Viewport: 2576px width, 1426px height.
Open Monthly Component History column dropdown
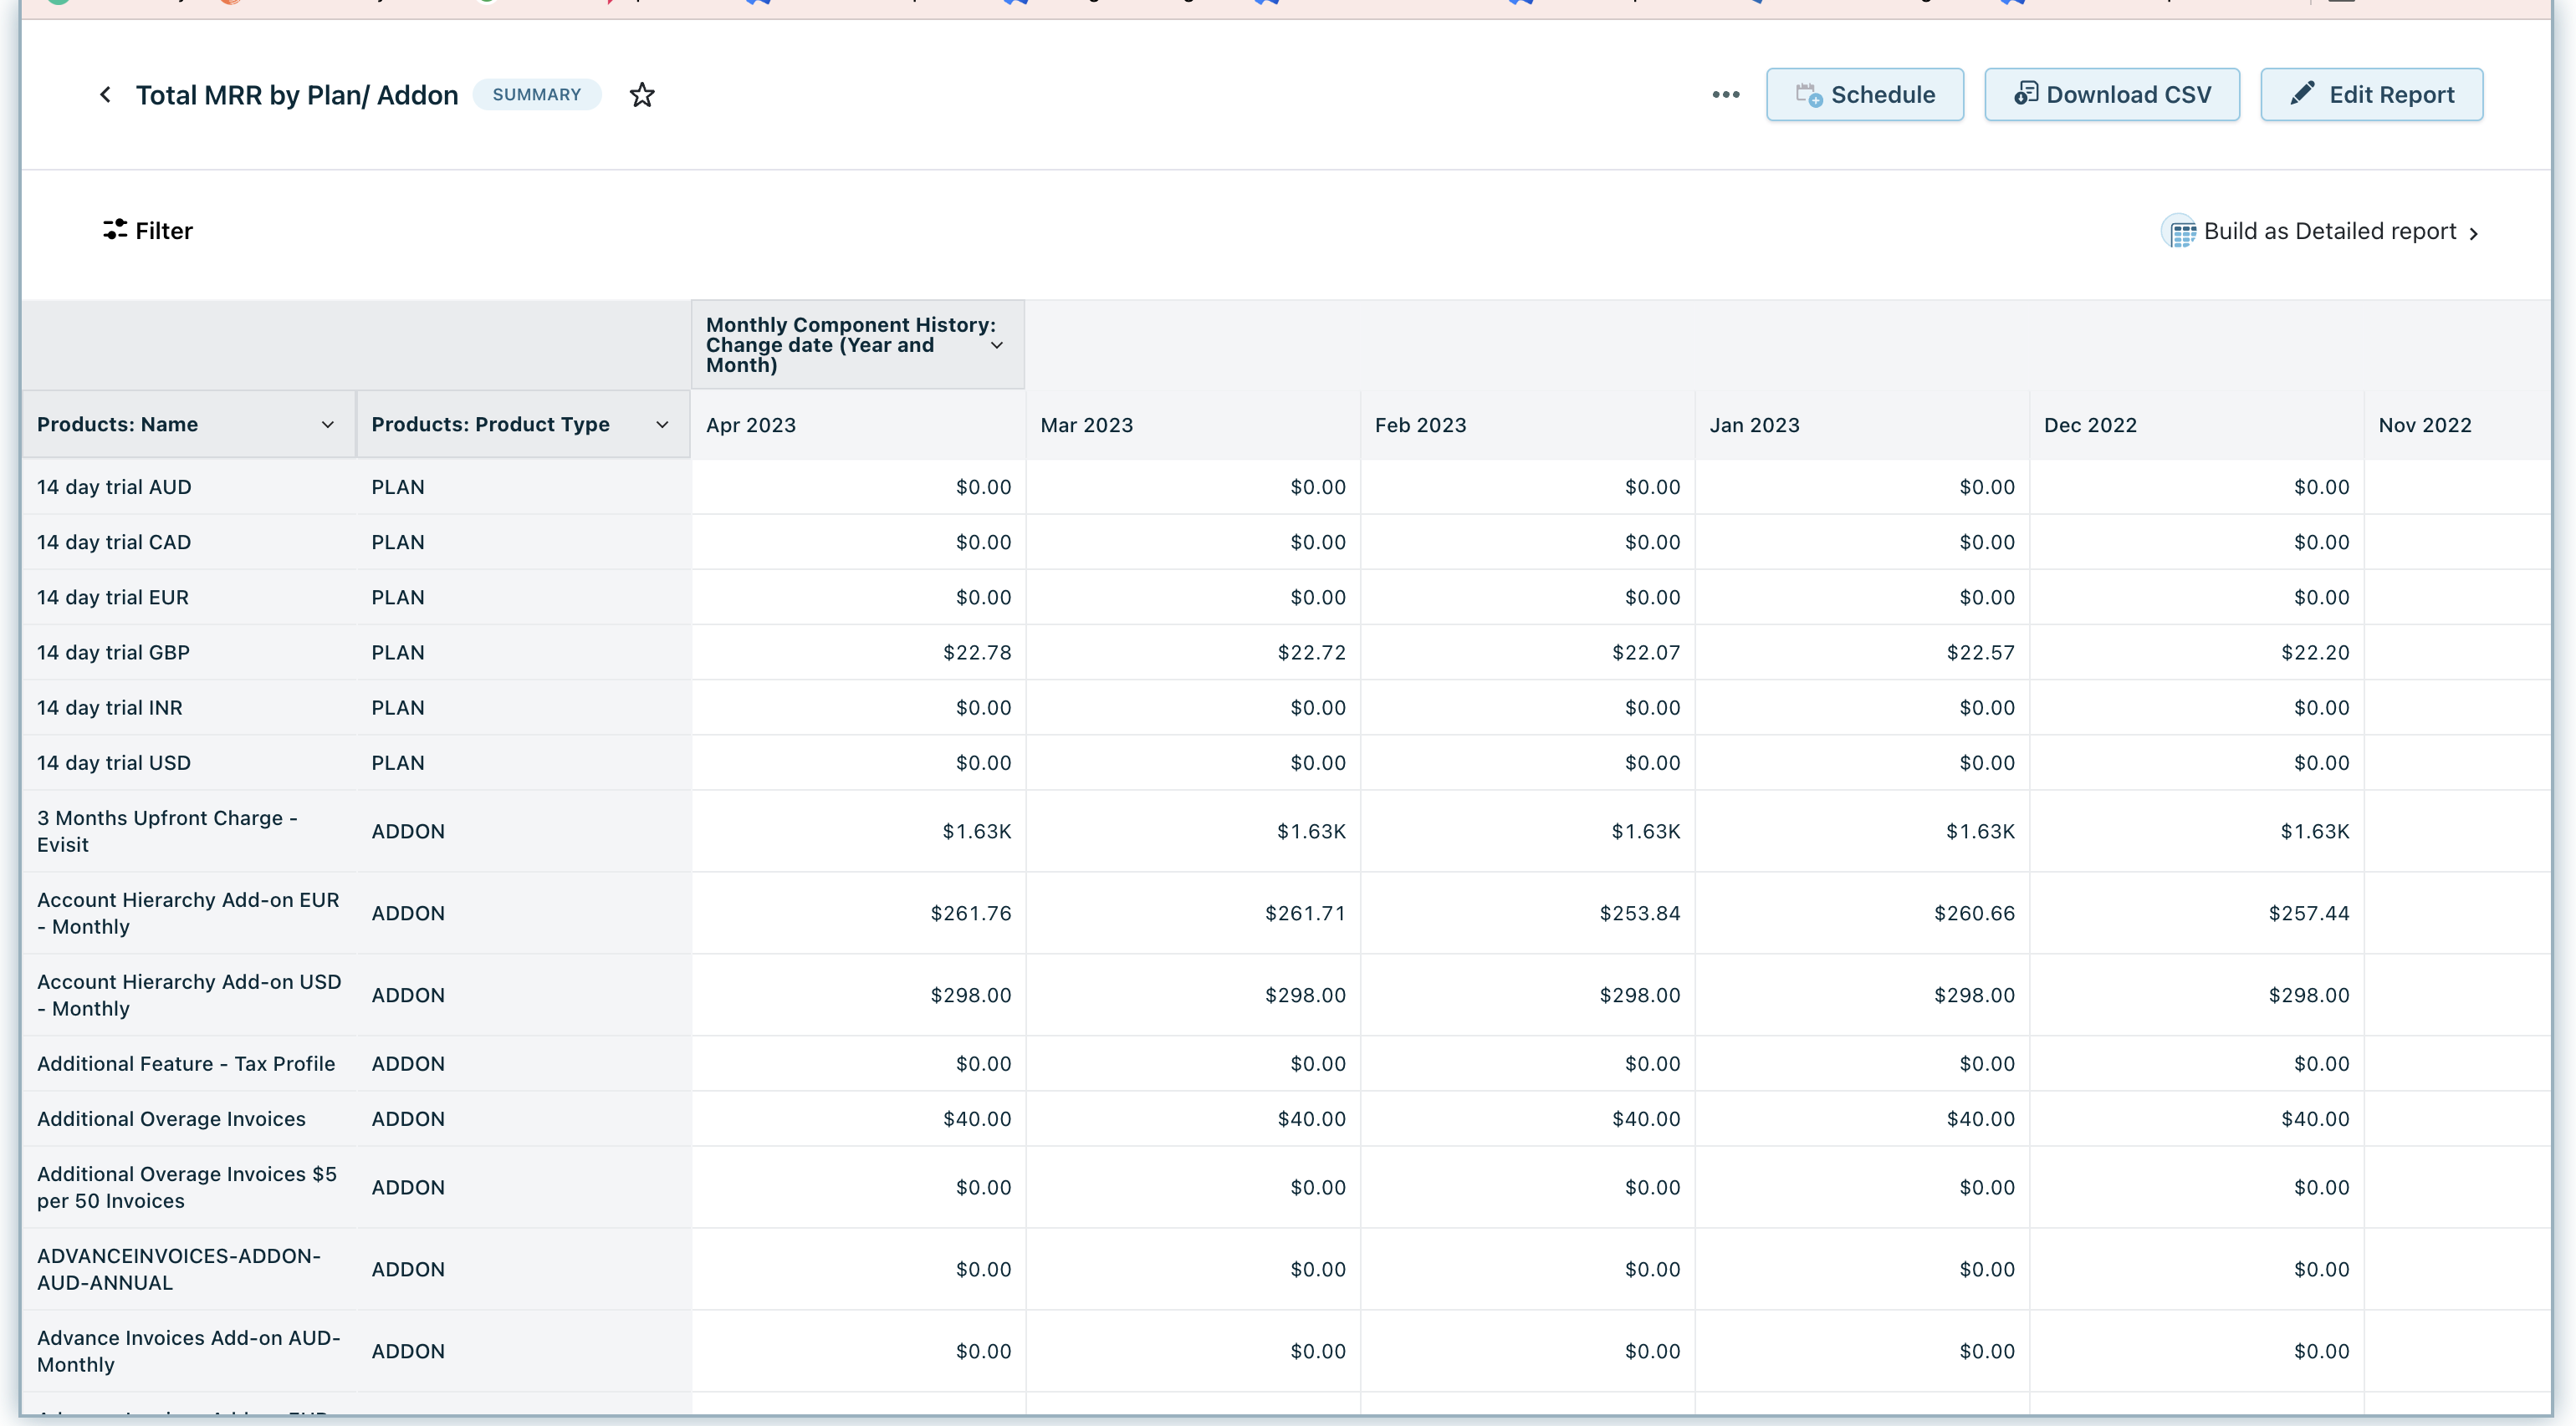[x=996, y=346]
